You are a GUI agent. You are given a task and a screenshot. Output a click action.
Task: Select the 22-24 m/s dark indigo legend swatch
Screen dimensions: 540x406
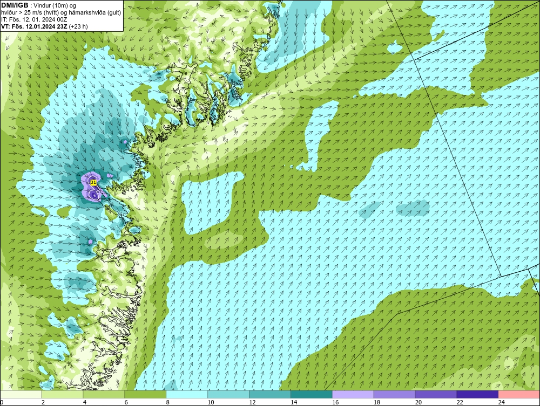click(477, 394)
